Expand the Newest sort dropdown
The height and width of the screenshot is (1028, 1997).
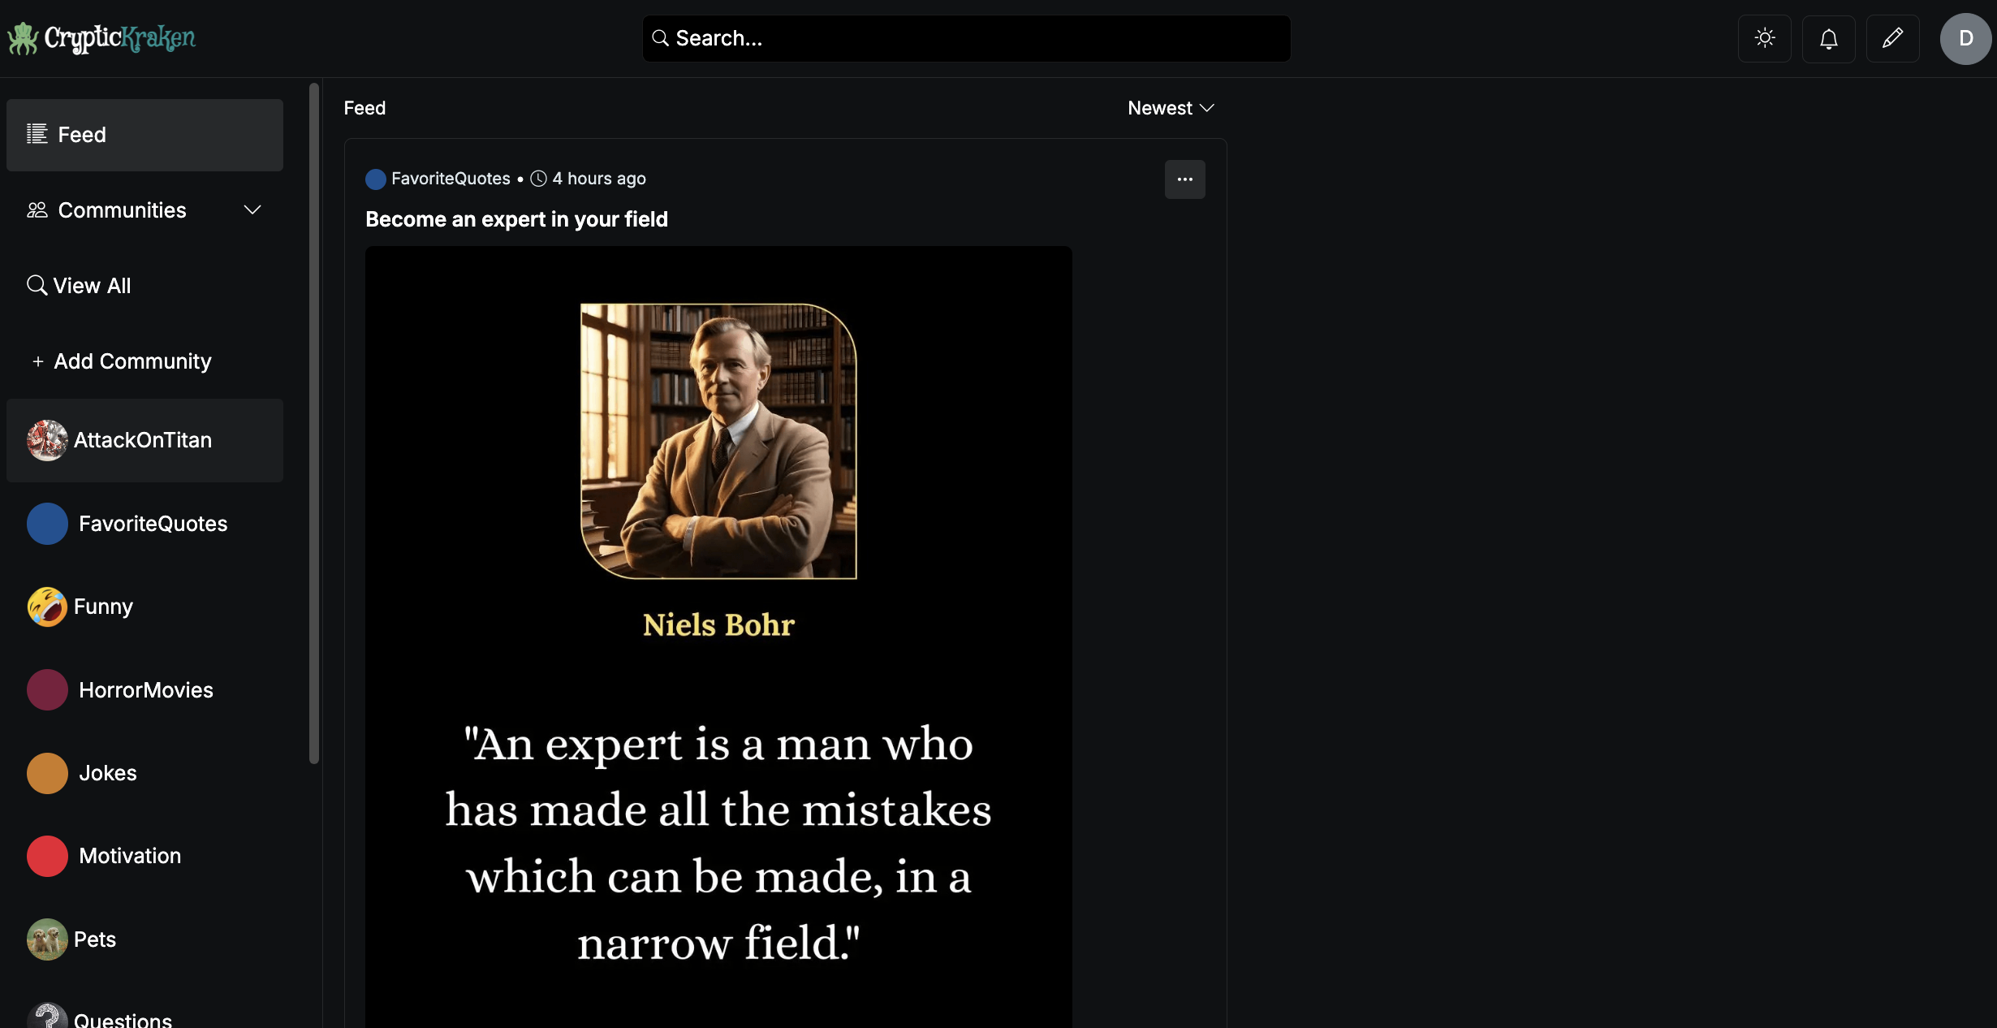pos(1171,108)
